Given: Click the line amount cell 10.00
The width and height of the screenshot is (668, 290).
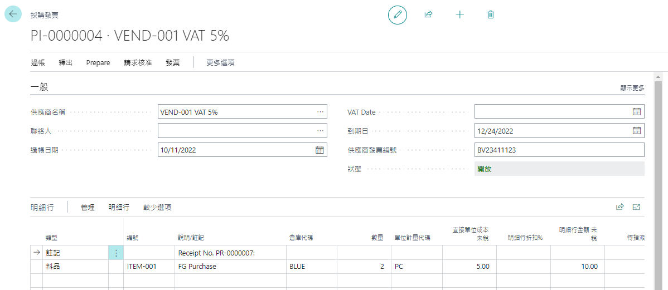Looking at the screenshot, I should click(578, 267).
